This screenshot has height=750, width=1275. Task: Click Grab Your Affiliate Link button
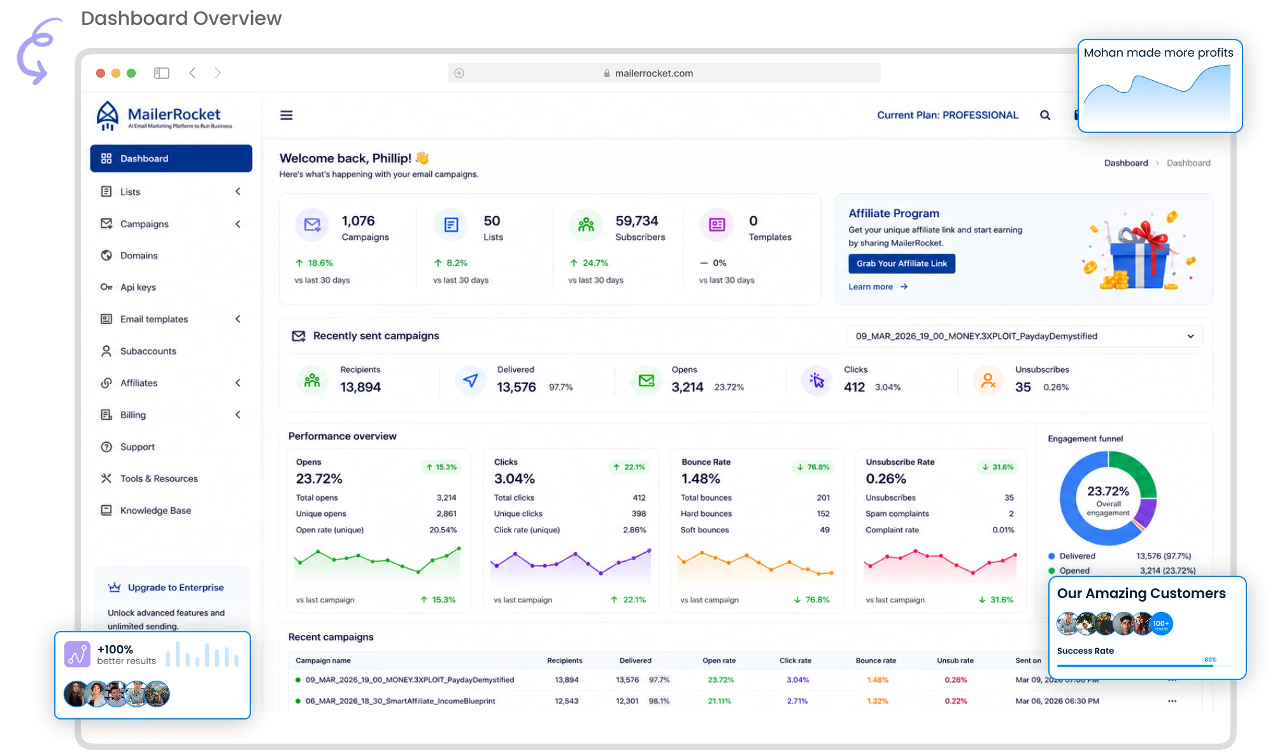[x=902, y=263]
